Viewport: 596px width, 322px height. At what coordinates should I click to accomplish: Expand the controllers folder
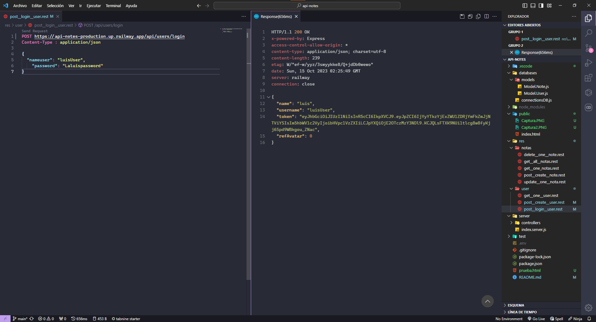pos(531,223)
